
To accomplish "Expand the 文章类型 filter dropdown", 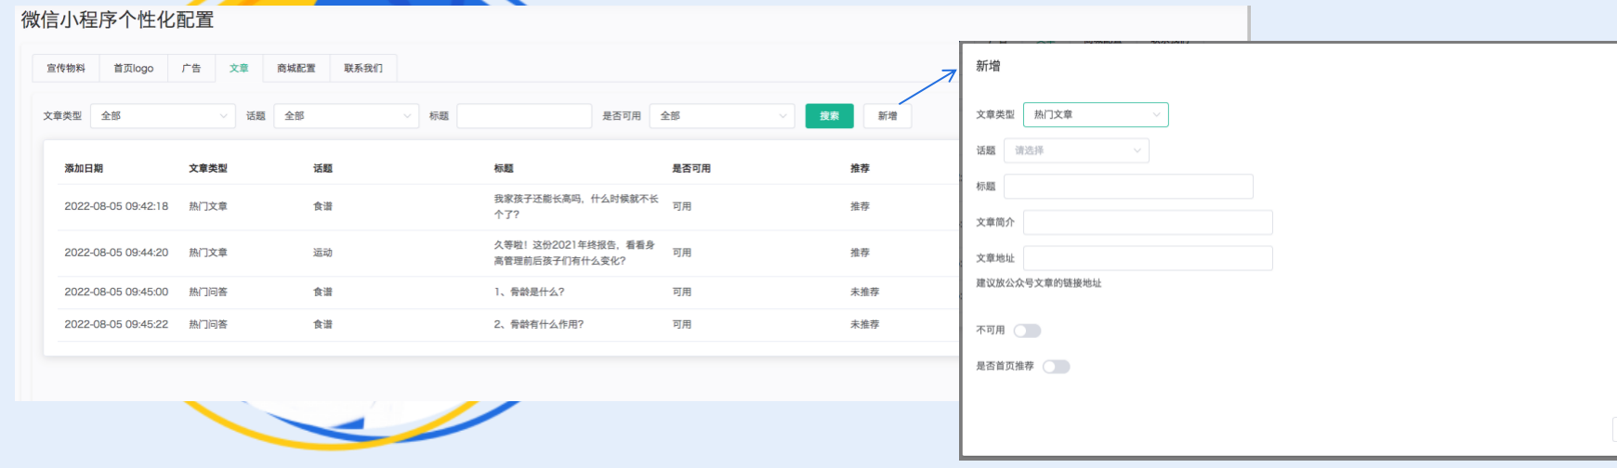I will [x=163, y=116].
